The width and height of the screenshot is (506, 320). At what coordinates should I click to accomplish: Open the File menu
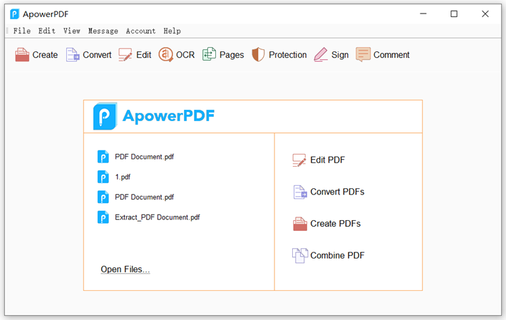click(x=22, y=31)
